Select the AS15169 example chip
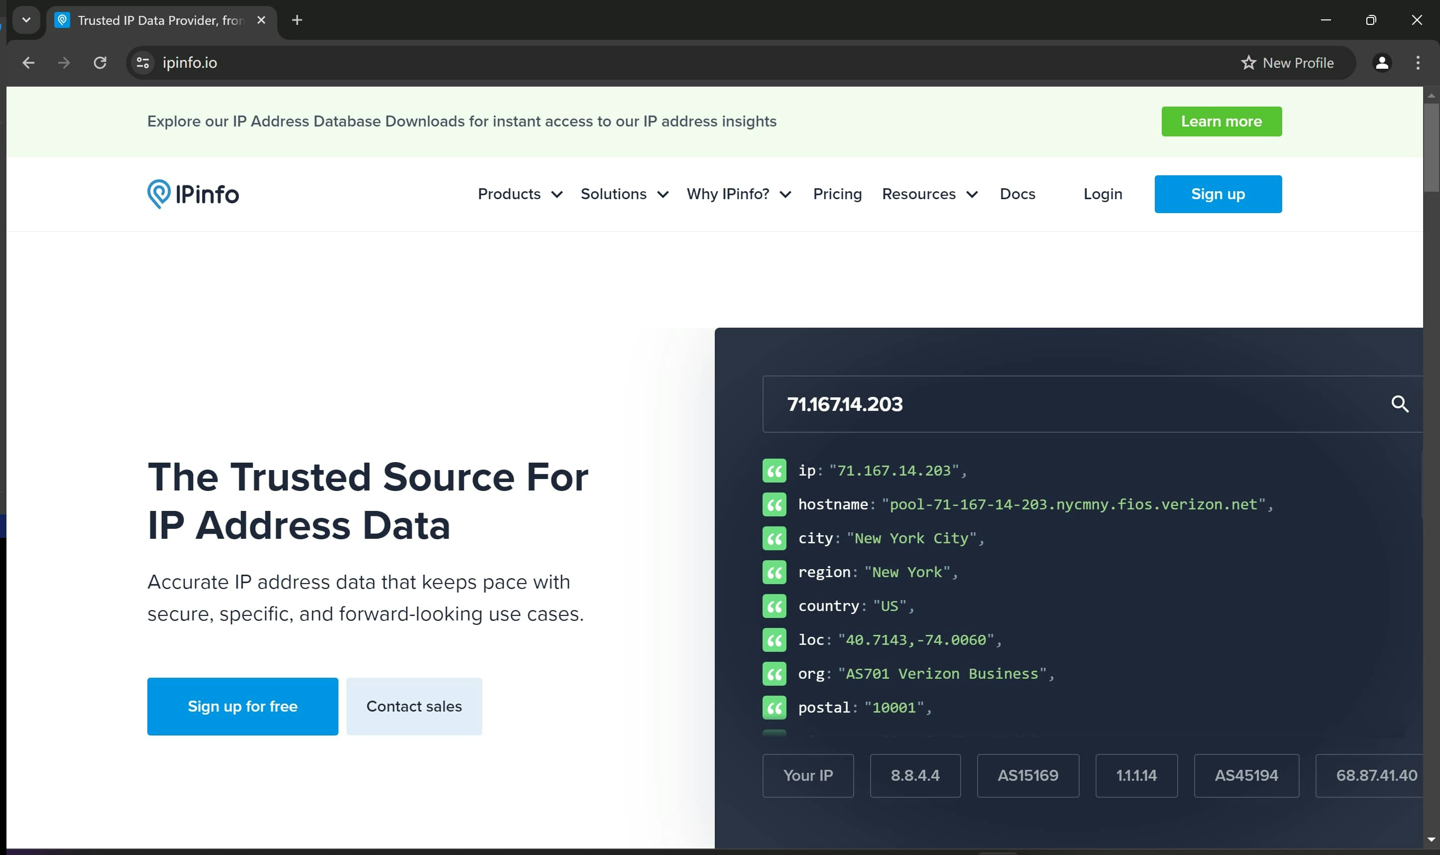This screenshot has height=855, width=1440. pos(1027,775)
